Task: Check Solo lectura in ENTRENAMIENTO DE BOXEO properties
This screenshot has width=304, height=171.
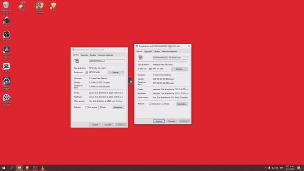Action: (150, 104)
